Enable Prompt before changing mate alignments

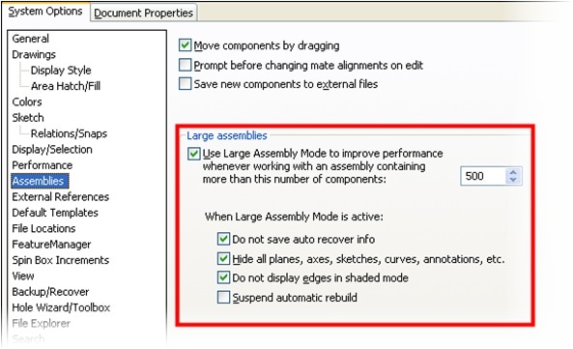point(185,65)
